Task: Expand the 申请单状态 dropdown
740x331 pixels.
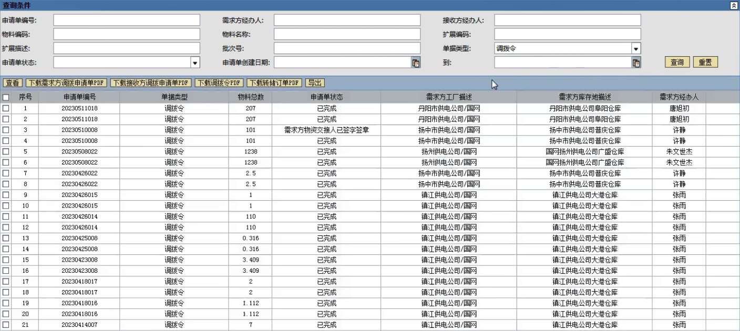Action: pos(195,63)
